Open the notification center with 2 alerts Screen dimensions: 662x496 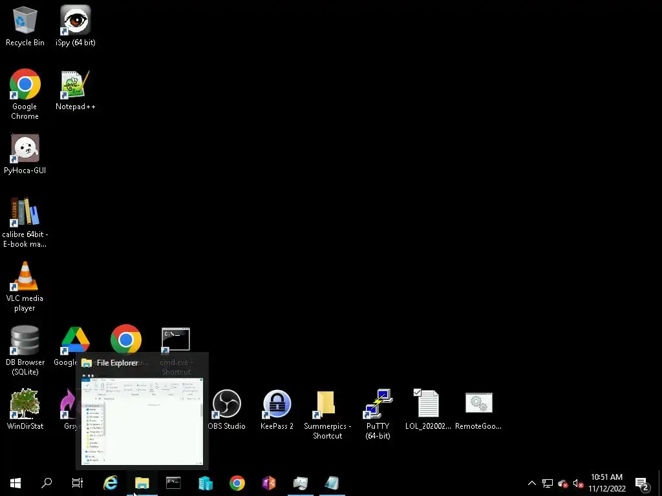pos(642,483)
